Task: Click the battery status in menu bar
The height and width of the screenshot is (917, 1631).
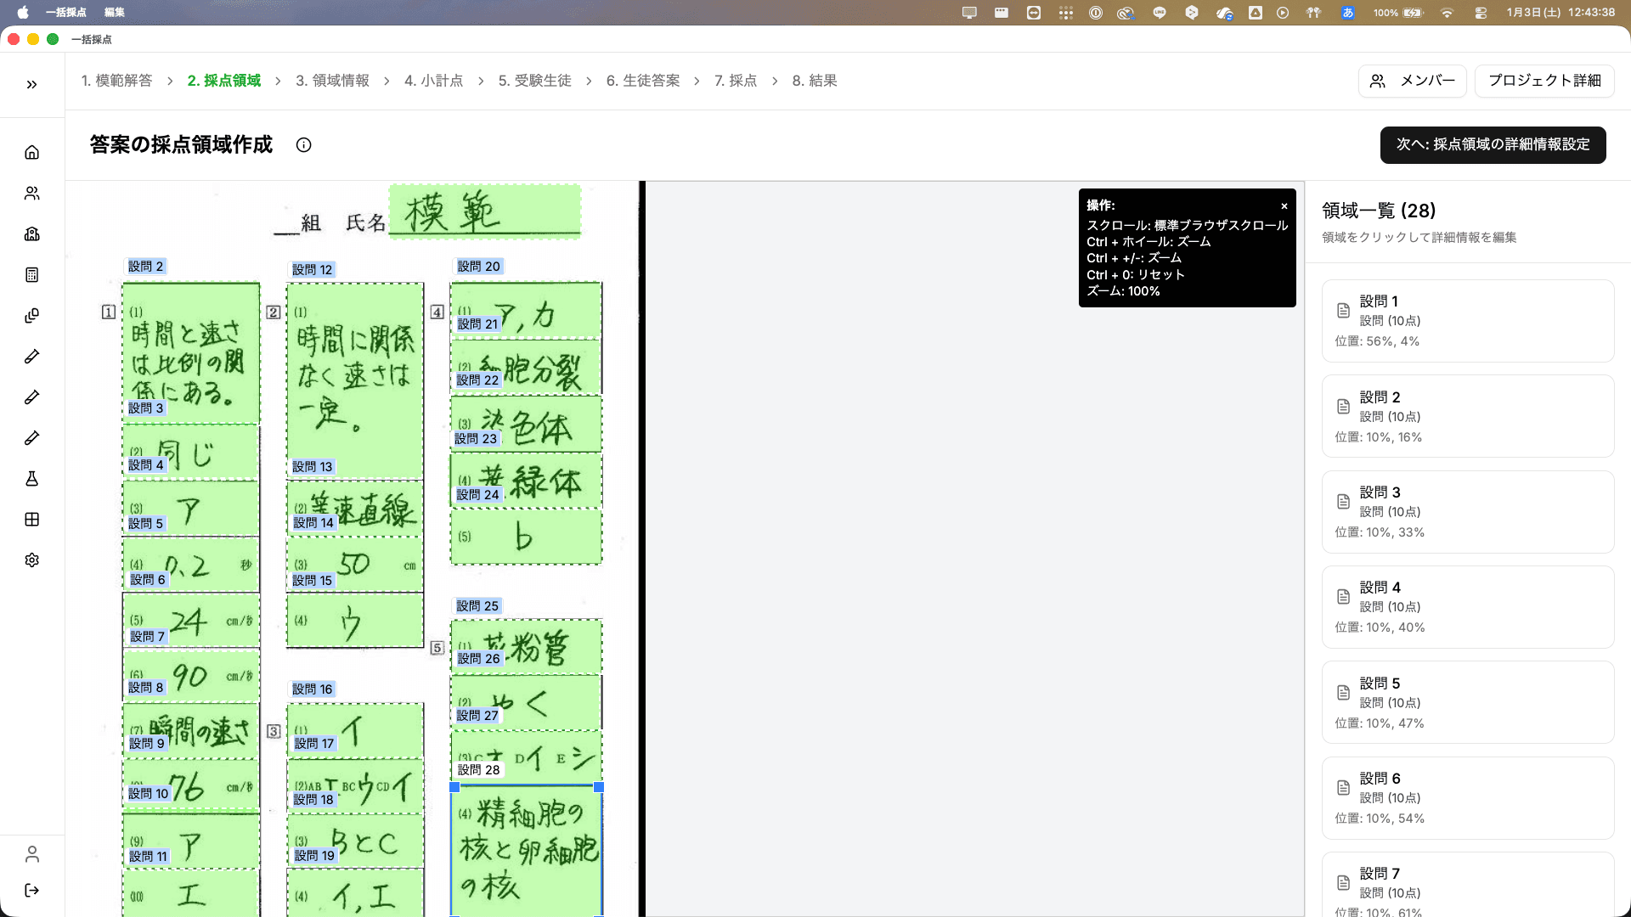Action: tap(1397, 13)
